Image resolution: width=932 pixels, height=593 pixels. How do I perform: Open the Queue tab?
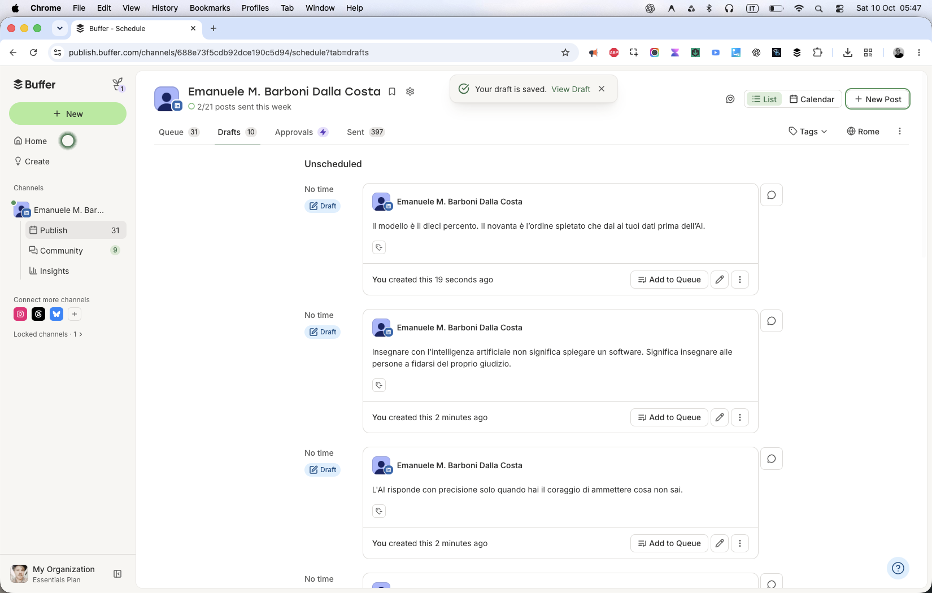[x=179, y=132]
